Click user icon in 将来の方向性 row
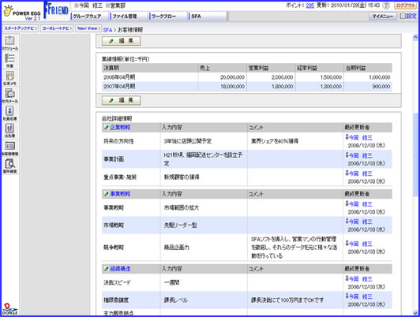This screenshot has height=317, width=420. point(347,137)
